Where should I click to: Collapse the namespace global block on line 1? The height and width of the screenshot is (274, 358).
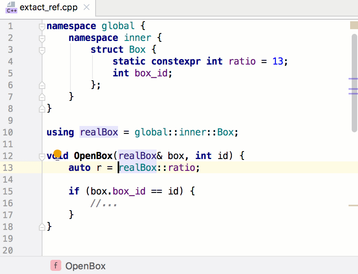pyautogui.click(x=42, y=26)
